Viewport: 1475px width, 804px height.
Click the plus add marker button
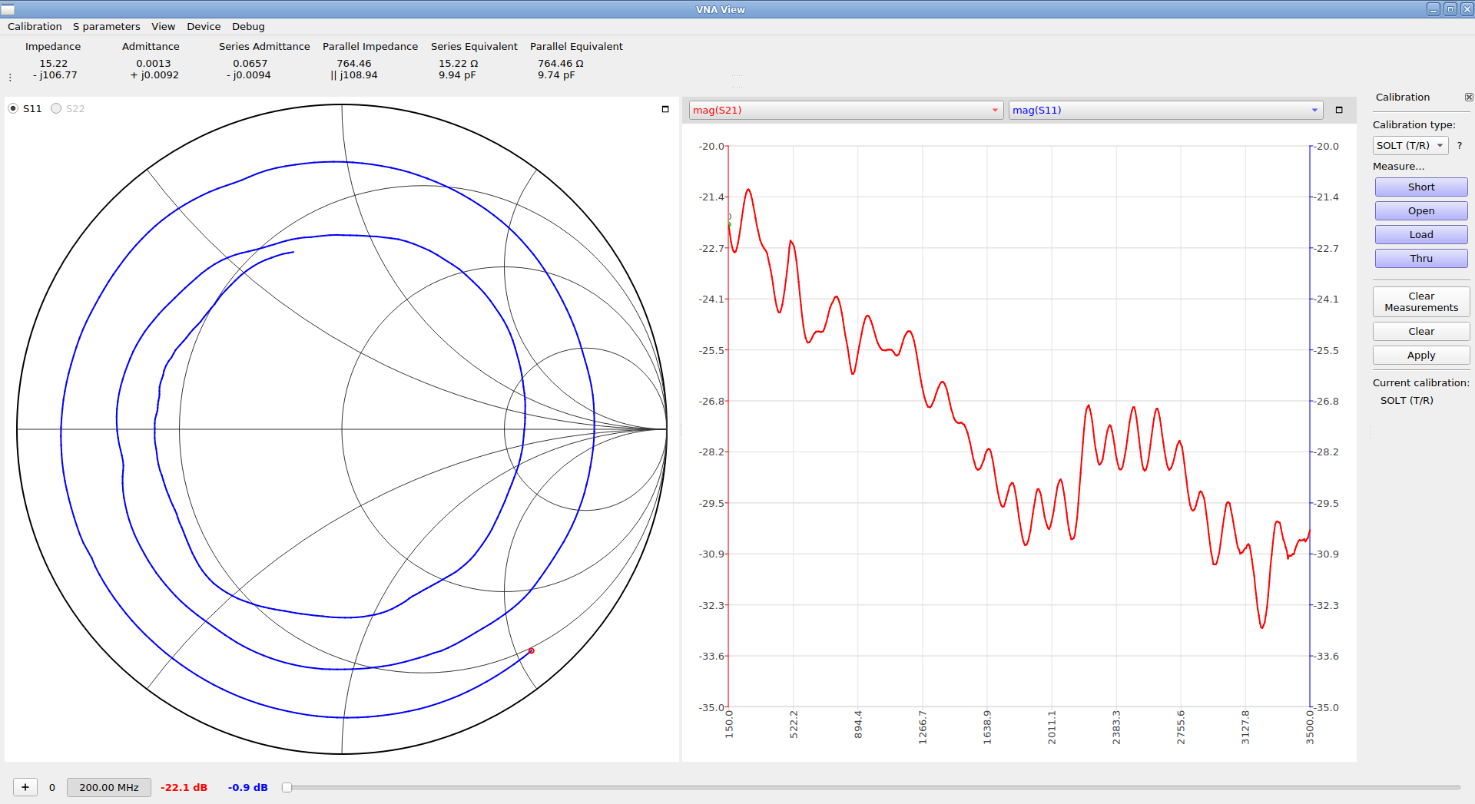(x=25, y=787)
